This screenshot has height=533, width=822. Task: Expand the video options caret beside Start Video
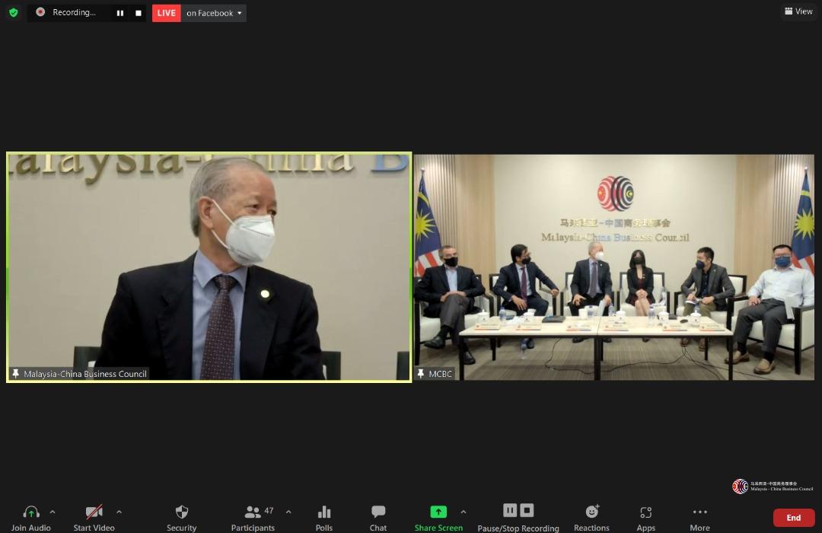[119, 512]
